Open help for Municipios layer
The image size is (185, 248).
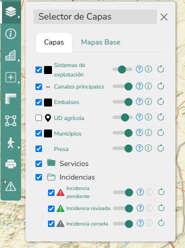coord(139,132)
